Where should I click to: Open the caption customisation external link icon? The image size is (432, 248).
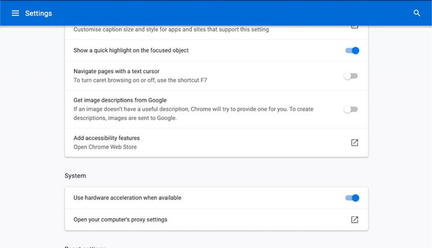coord(355,26)
